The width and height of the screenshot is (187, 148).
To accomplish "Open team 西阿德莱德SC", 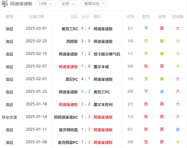I will click(66, 117).
